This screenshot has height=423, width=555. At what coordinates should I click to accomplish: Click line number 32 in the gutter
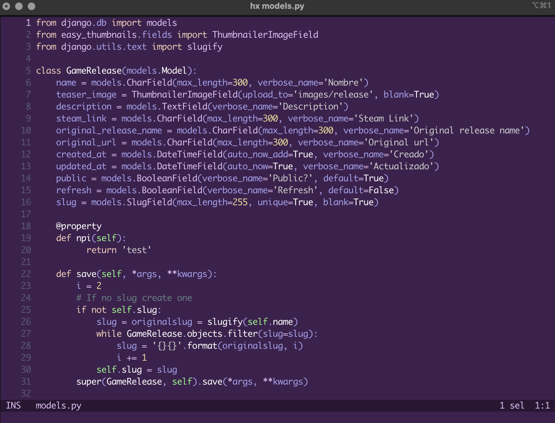[x=26, y=393]
